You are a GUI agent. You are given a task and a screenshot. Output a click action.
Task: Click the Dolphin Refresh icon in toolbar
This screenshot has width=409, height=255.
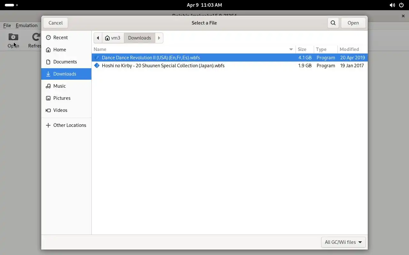click(x=36, y=37)
